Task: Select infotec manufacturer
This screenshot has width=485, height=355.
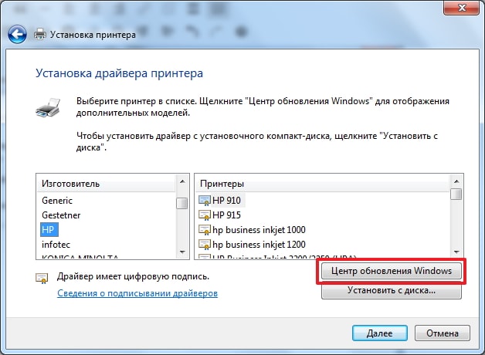Action: [56, 245]
